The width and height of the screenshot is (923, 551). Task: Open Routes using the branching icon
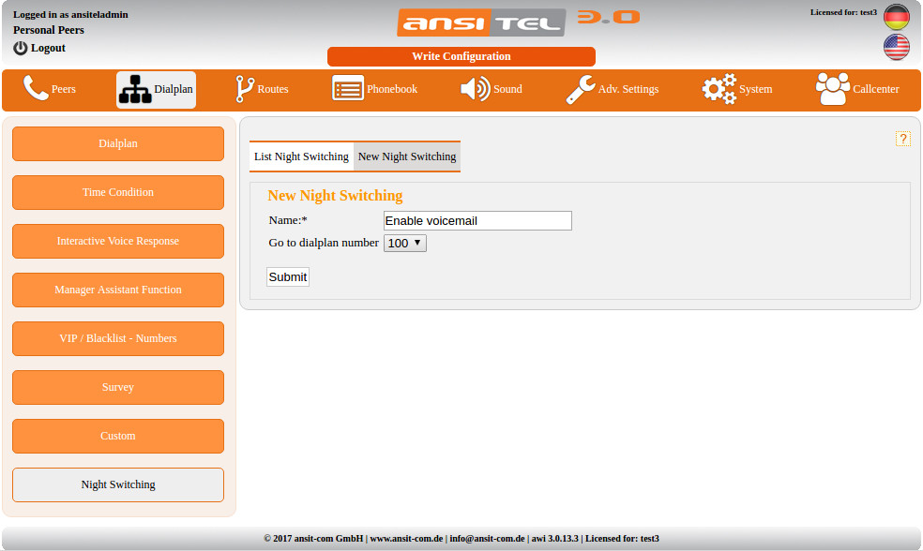click(242, 89)
